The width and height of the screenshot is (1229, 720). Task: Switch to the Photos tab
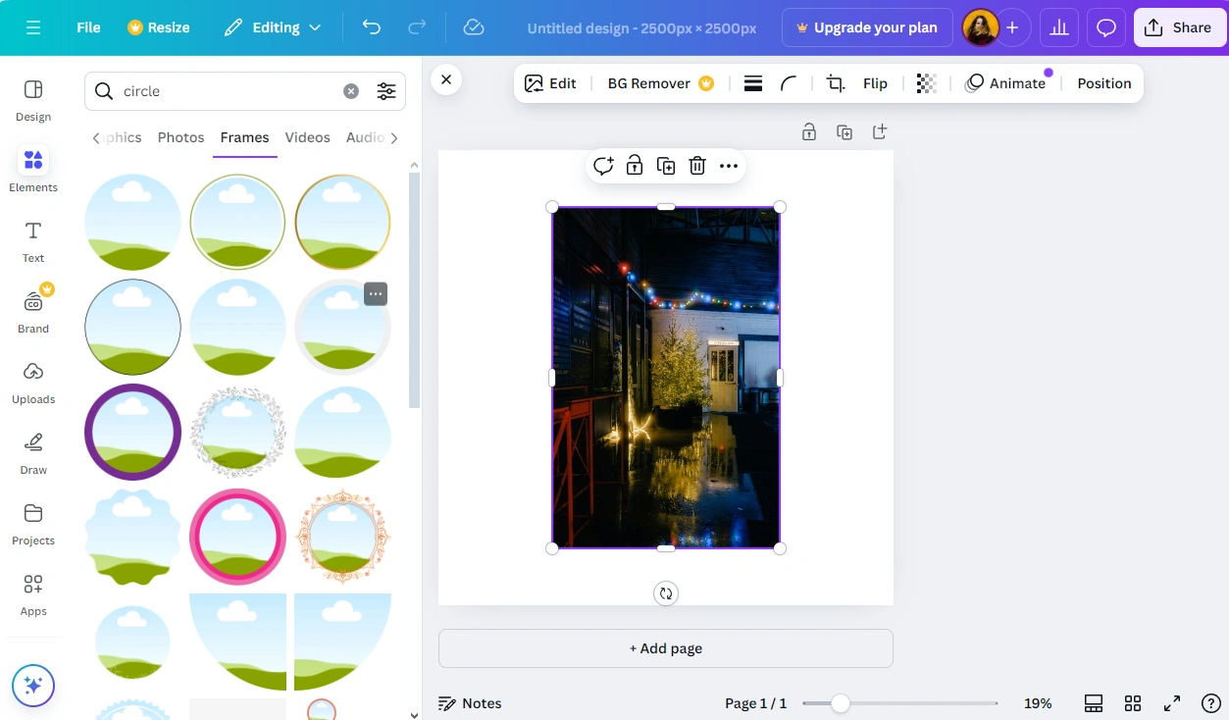point(181,137)
